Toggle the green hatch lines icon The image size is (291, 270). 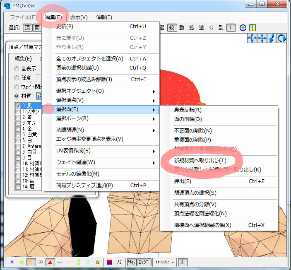pos(22,262)
